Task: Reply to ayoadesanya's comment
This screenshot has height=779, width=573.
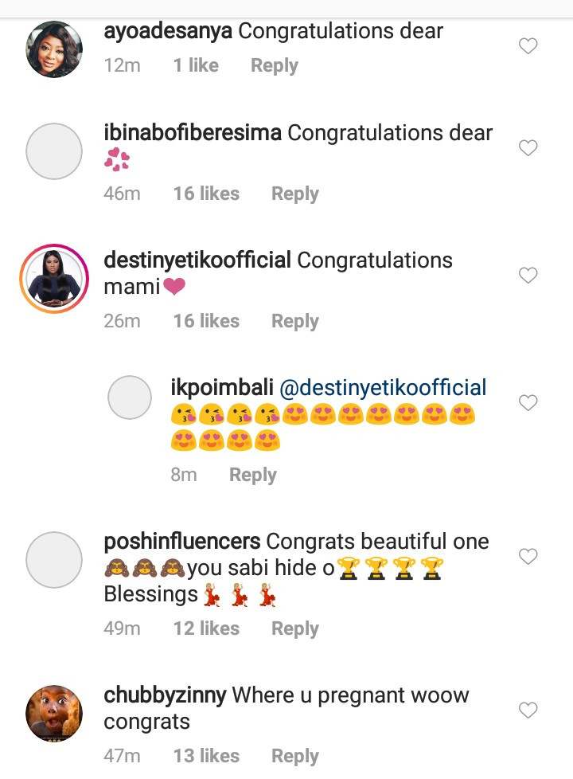Action: tap(274, 65)
